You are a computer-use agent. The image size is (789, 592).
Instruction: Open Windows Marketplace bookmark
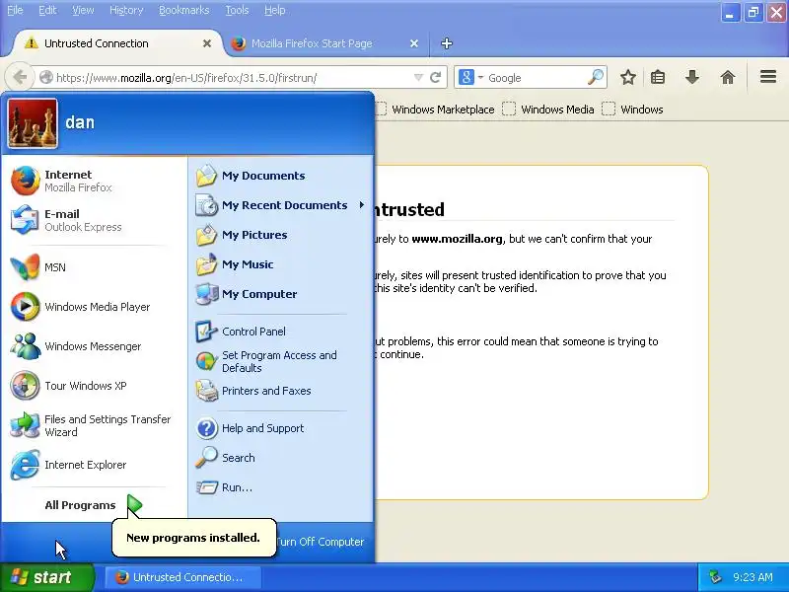[x=436, y=110]
